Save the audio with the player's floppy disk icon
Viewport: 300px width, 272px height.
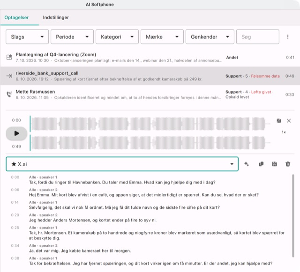click(x=279, y=121)
